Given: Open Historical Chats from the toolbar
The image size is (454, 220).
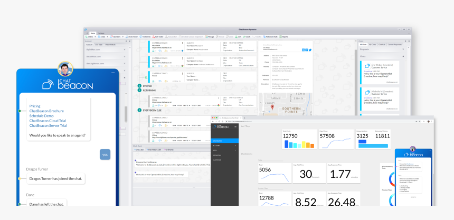Looking at the screenshot, I should [x=270, y=37].
